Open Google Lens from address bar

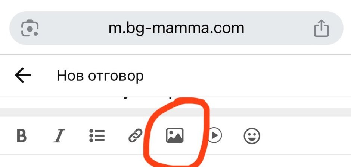[29, 28]
